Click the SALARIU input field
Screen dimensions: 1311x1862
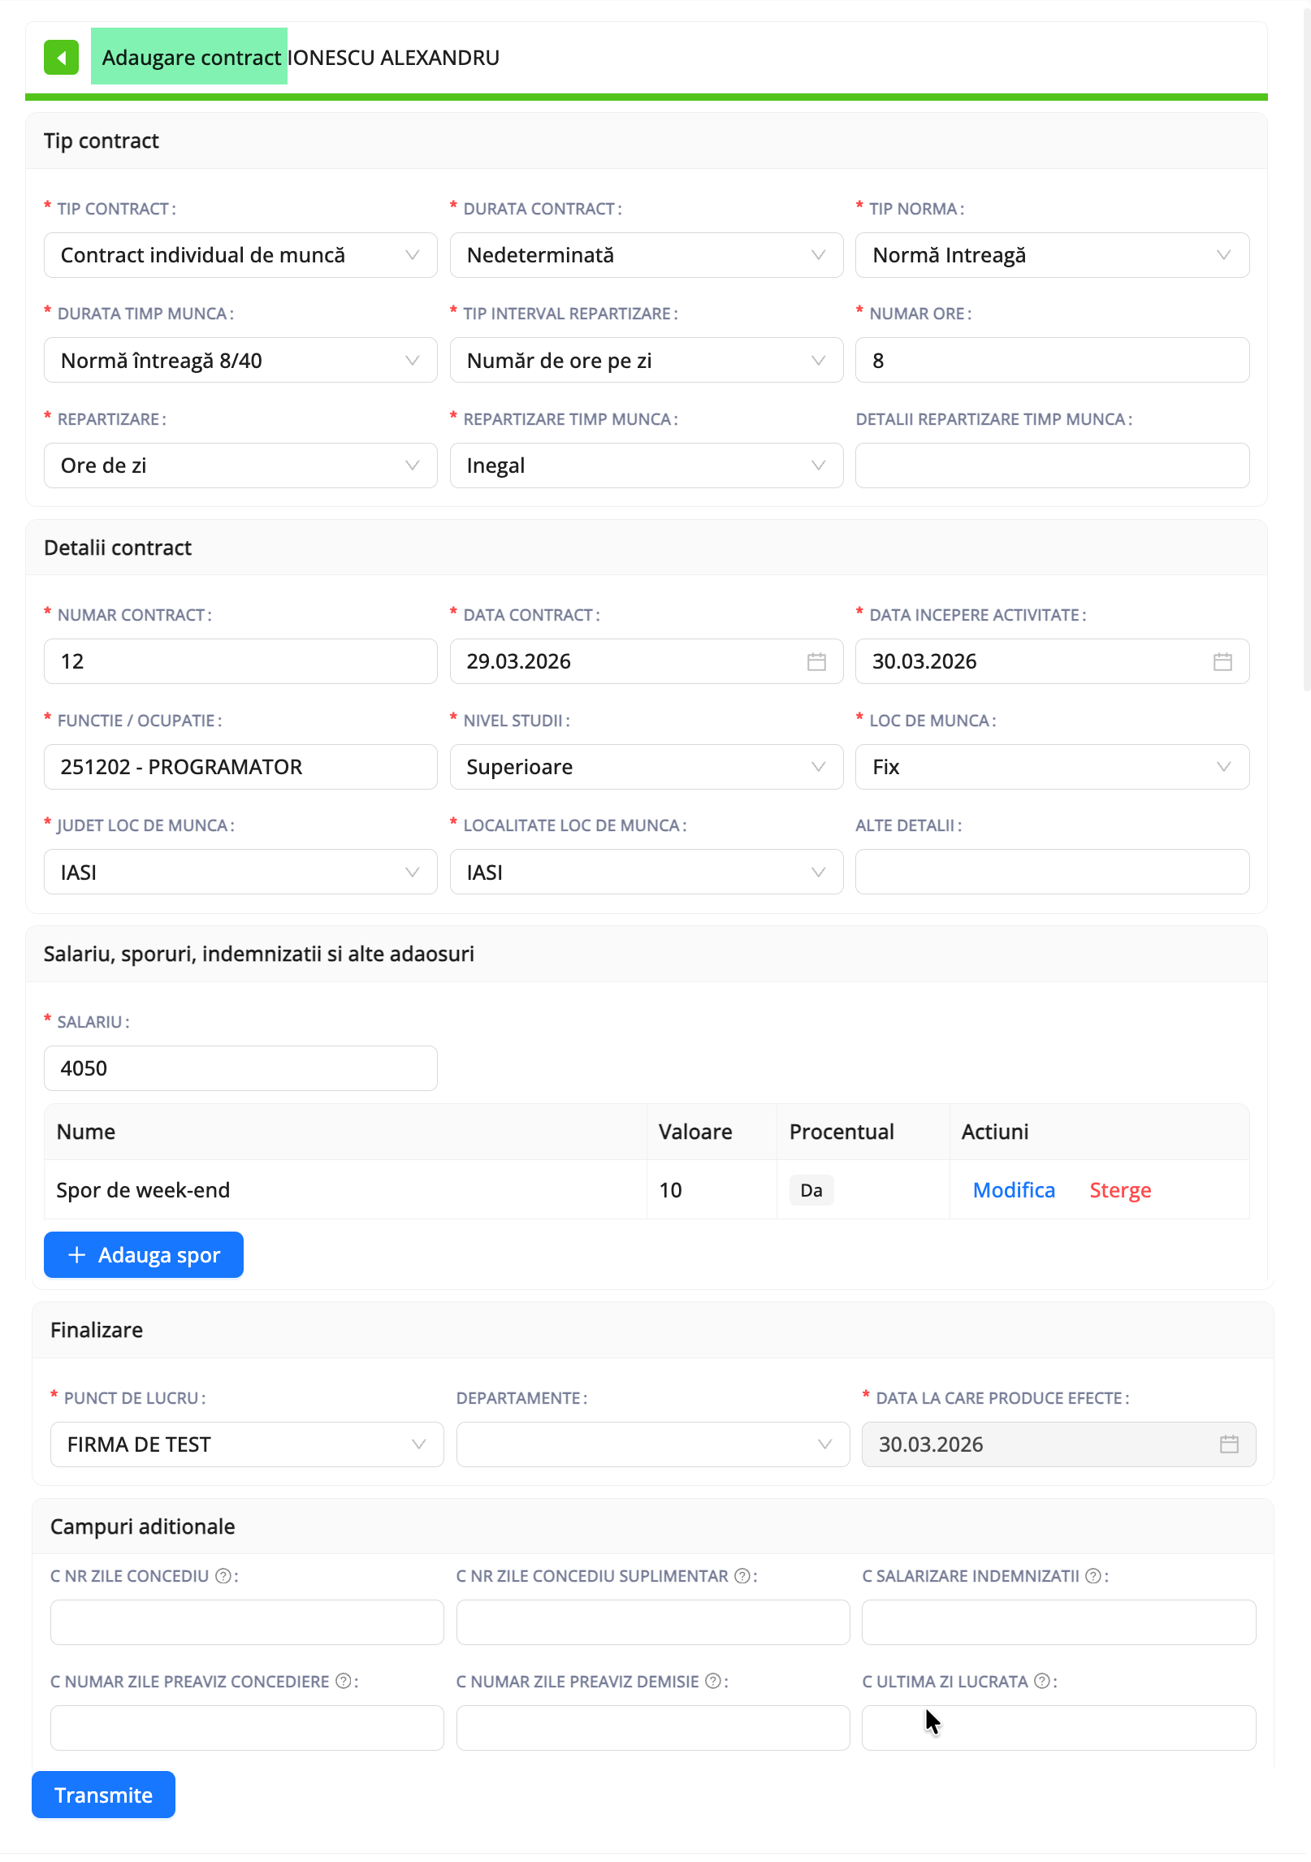tap(240, 1067)
